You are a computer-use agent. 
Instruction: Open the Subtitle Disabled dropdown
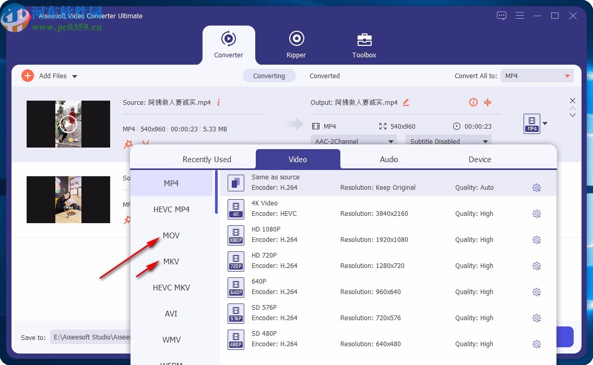pyautogui.click(x=448, y=141)
